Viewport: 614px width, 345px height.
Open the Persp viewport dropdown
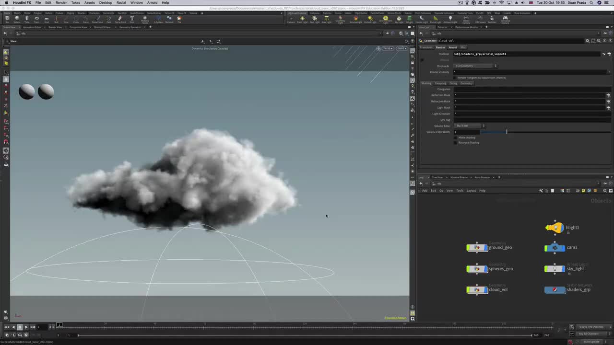387,48
